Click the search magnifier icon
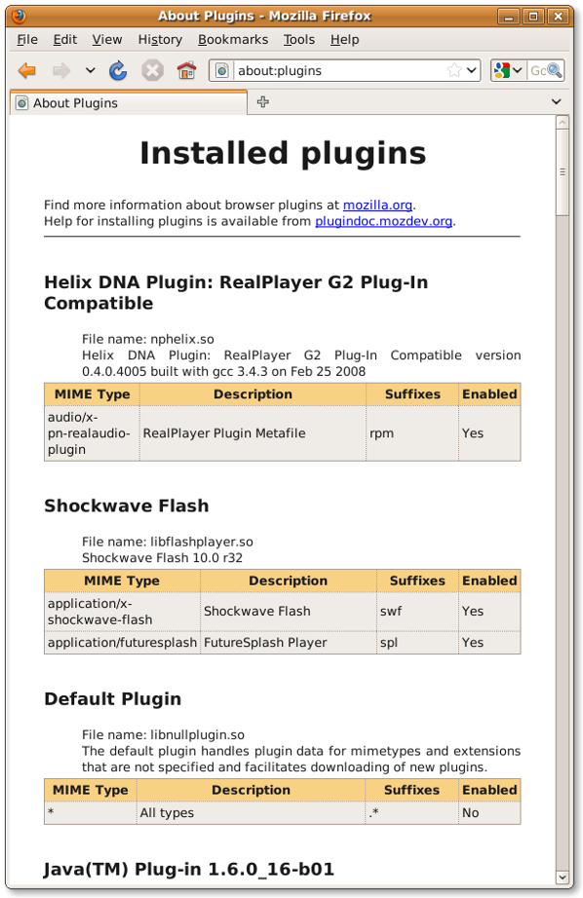 (555, 70)
